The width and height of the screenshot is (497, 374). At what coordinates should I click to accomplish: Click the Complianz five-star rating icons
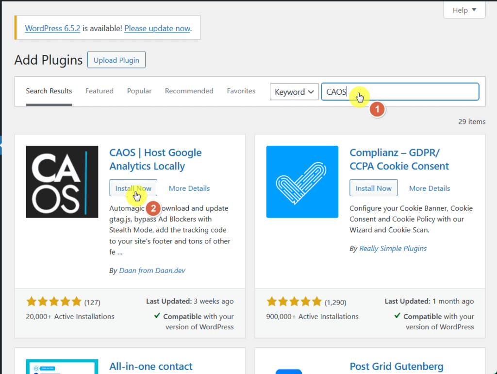point(294,302)
